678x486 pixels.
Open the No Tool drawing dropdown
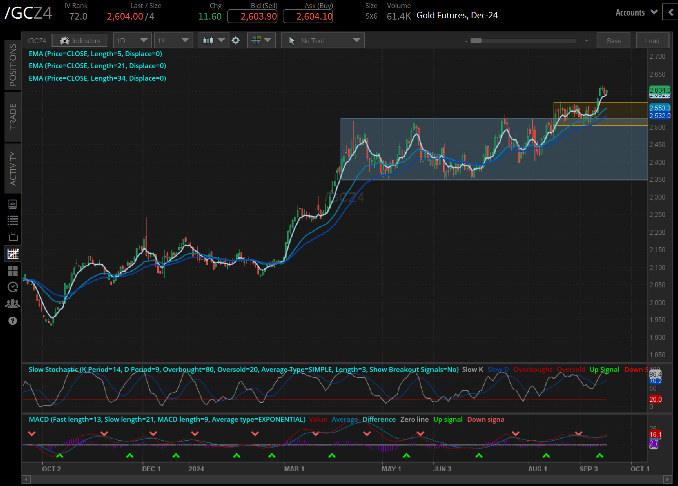(x=323, y=41)
